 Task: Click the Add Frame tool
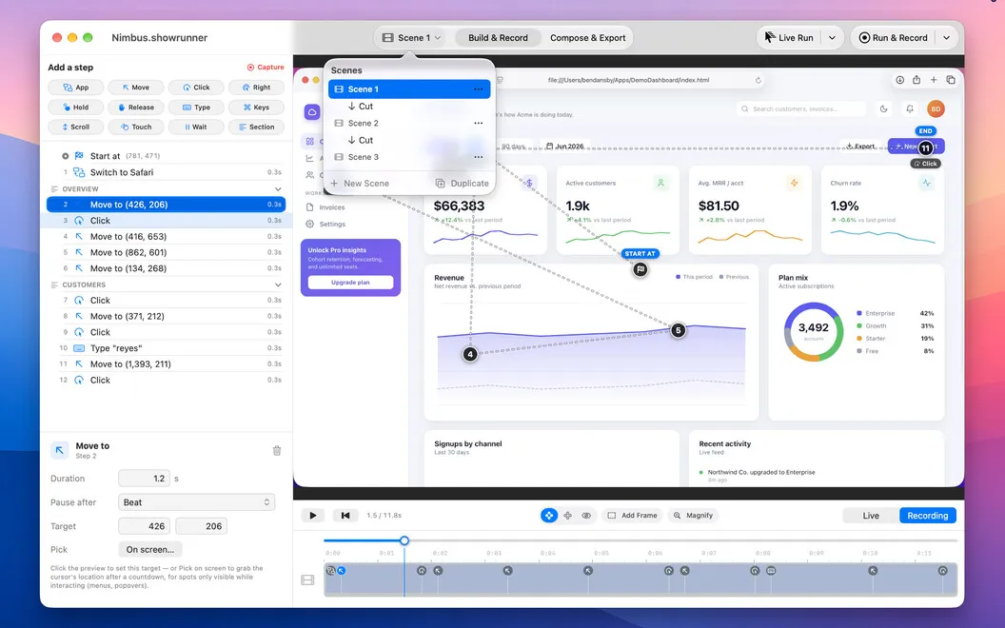point(632,515)
